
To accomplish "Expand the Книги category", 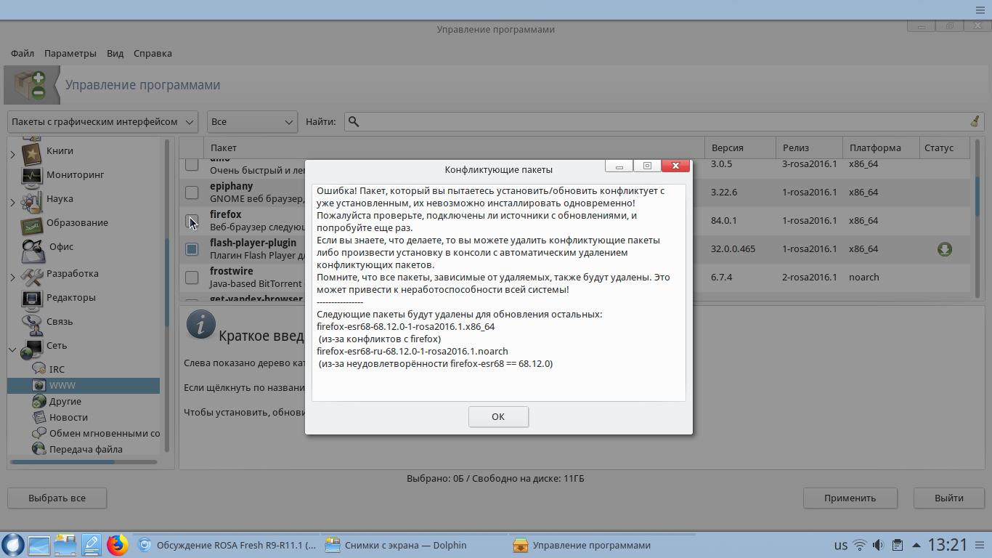I will 12,153.
